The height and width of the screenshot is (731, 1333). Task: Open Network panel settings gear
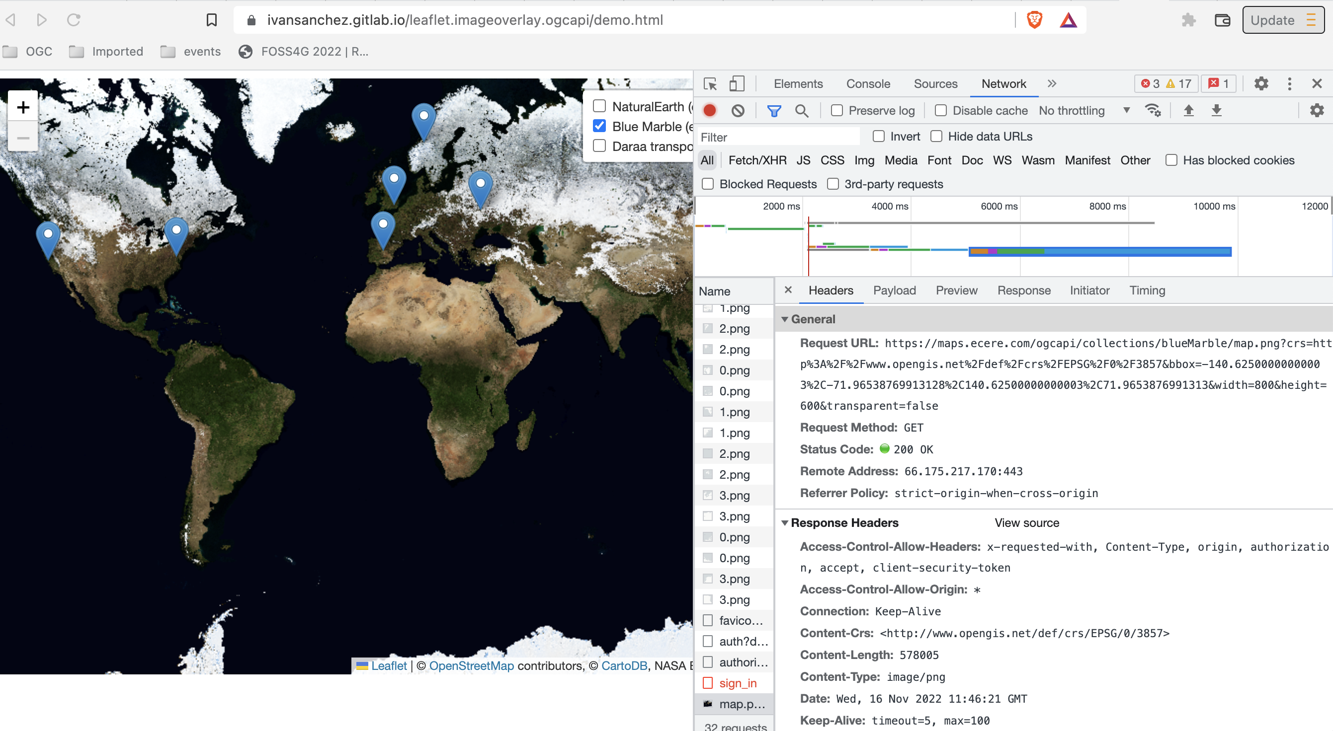point(1317,111)
